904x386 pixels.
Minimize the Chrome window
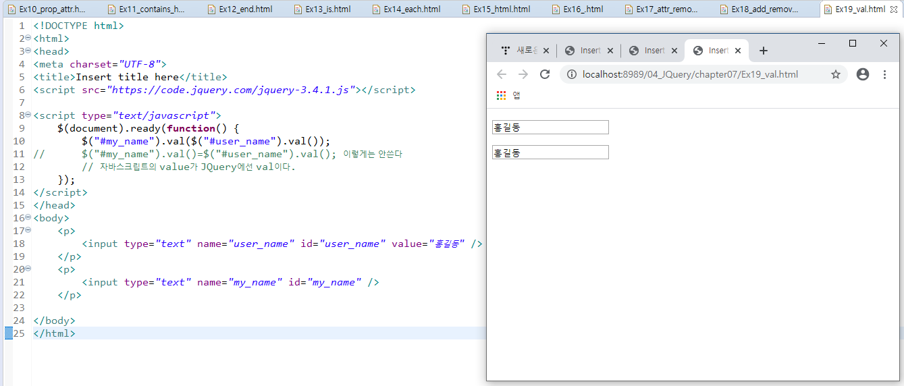pyautogui.click(x=822, y=43)
